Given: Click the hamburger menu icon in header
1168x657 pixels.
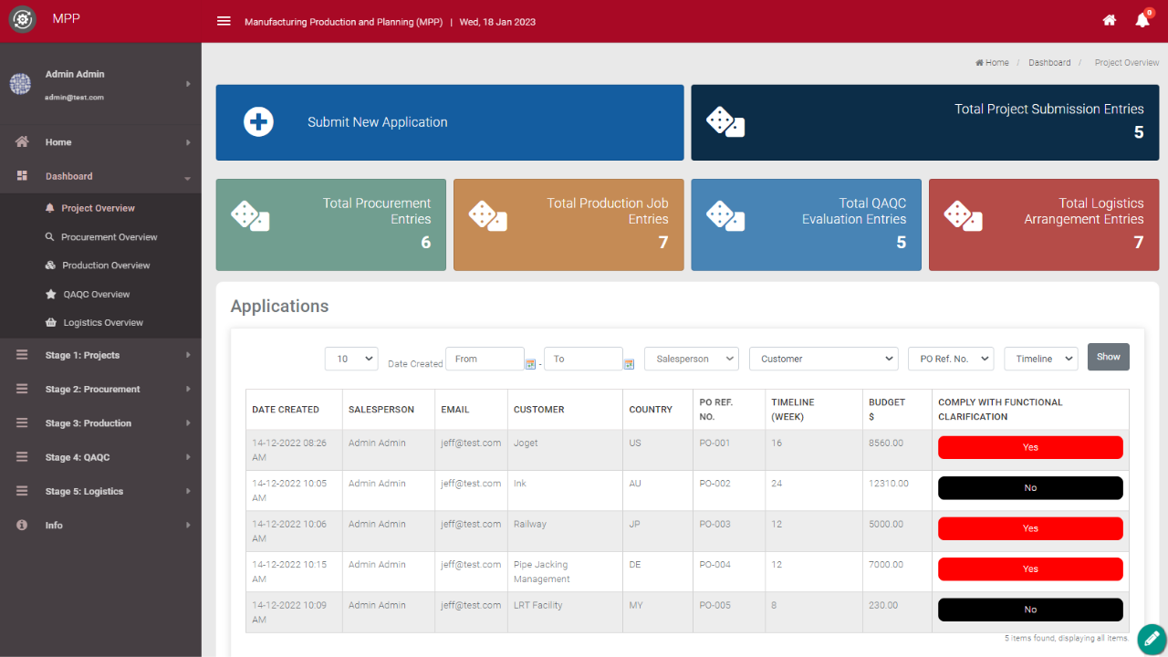Looking at the screenshot, I should coord(224,21).
